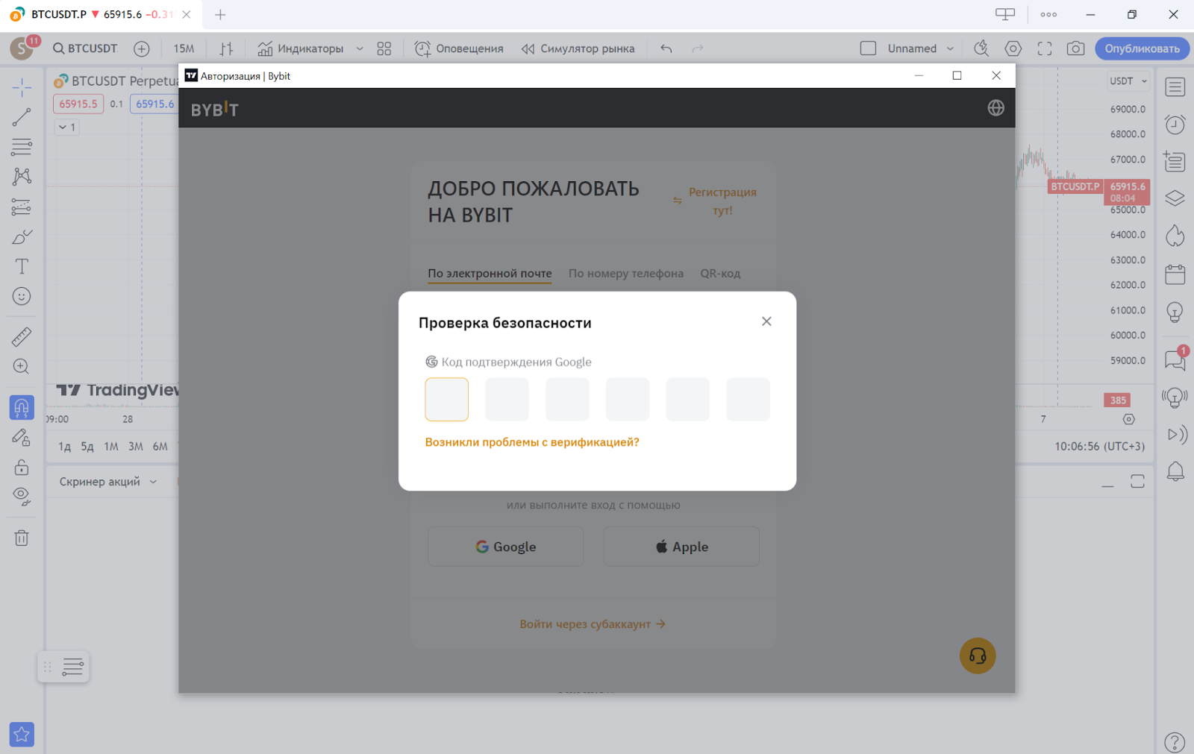Sign in with Apple button
The height and width of the screenshot is (754, 1194).
pyautogui.click(x=681, y=547)
